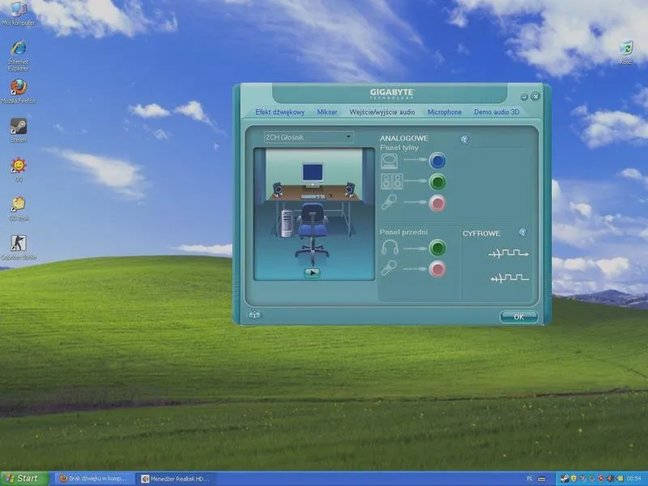Click the green speaker jack on Panel tylny

tap(437, 181)
